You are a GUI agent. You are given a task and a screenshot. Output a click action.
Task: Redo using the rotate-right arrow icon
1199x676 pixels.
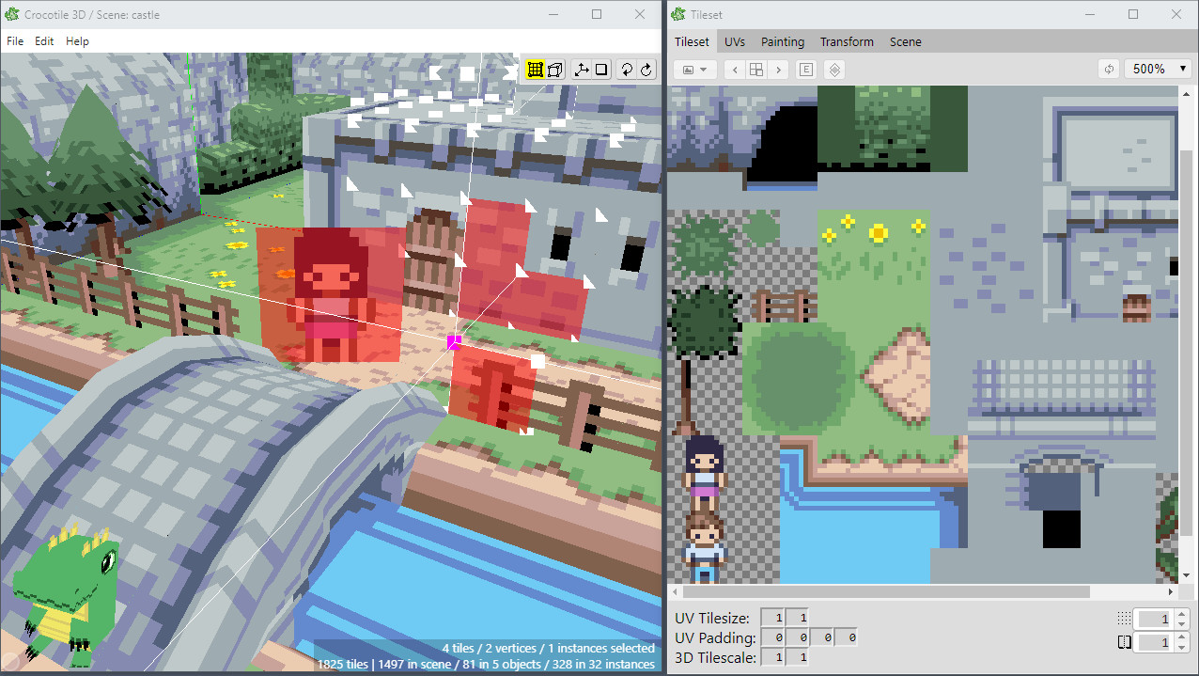tap(646, 69)
